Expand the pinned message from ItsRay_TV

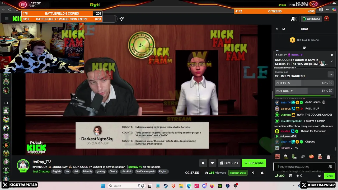pyautogui.click(x=332, y=61)
